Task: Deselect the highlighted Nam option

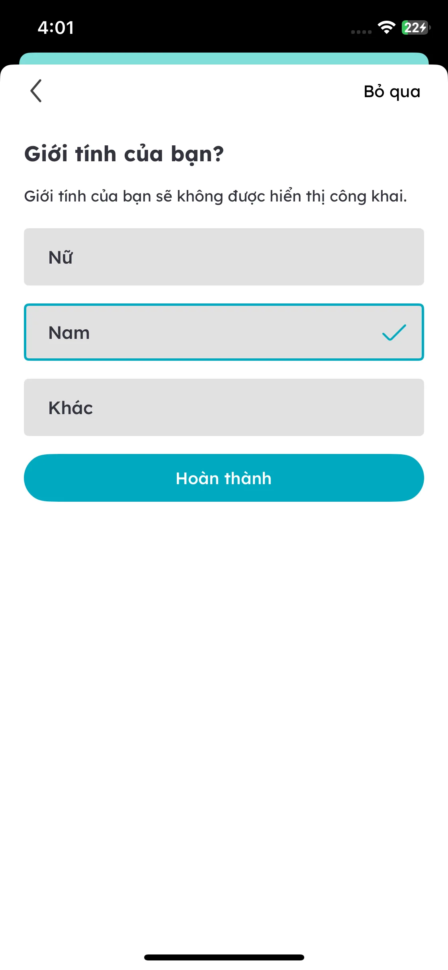Action: (224, 332)
